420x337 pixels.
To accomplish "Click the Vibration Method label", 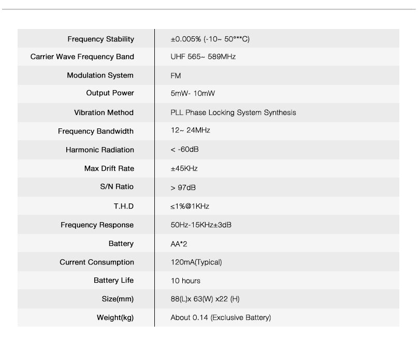I will (x=104, y=113).
